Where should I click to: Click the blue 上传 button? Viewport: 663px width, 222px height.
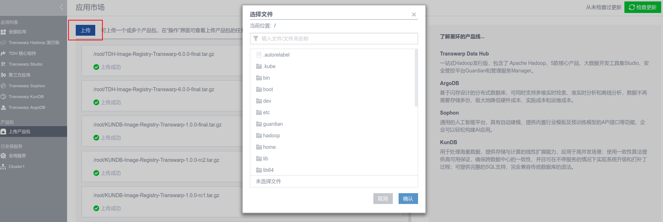(x=85, y=30)
